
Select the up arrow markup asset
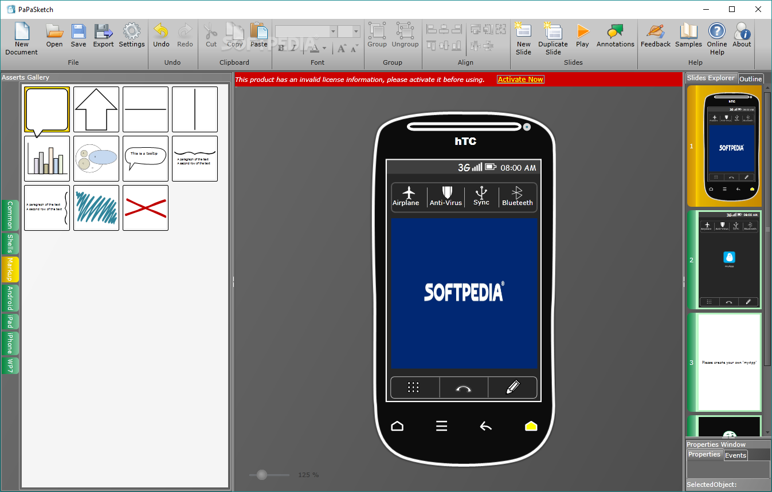tap(96, 109)
